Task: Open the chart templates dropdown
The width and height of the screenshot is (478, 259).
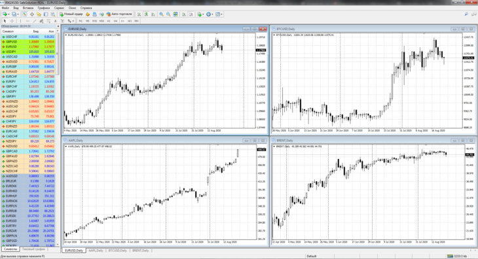Action: click(219, 14)
